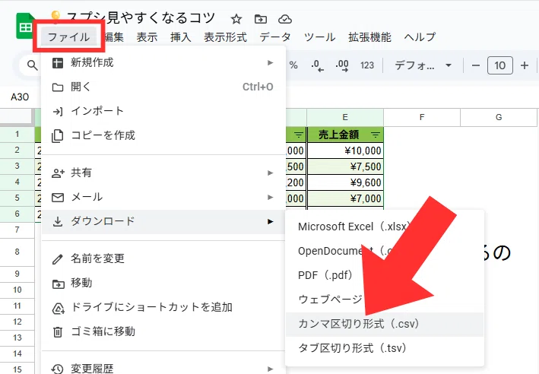The height and width of the screenshot is (374, 539).
Task: Expand the 変更履歴 submenu arrow
Action: point(271,369)
